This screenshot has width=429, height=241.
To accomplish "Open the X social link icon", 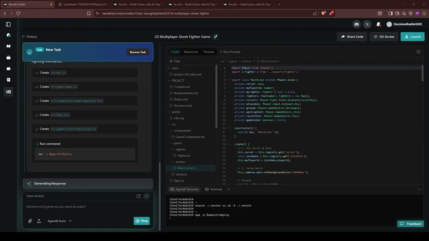I will [x=367, y=24].
